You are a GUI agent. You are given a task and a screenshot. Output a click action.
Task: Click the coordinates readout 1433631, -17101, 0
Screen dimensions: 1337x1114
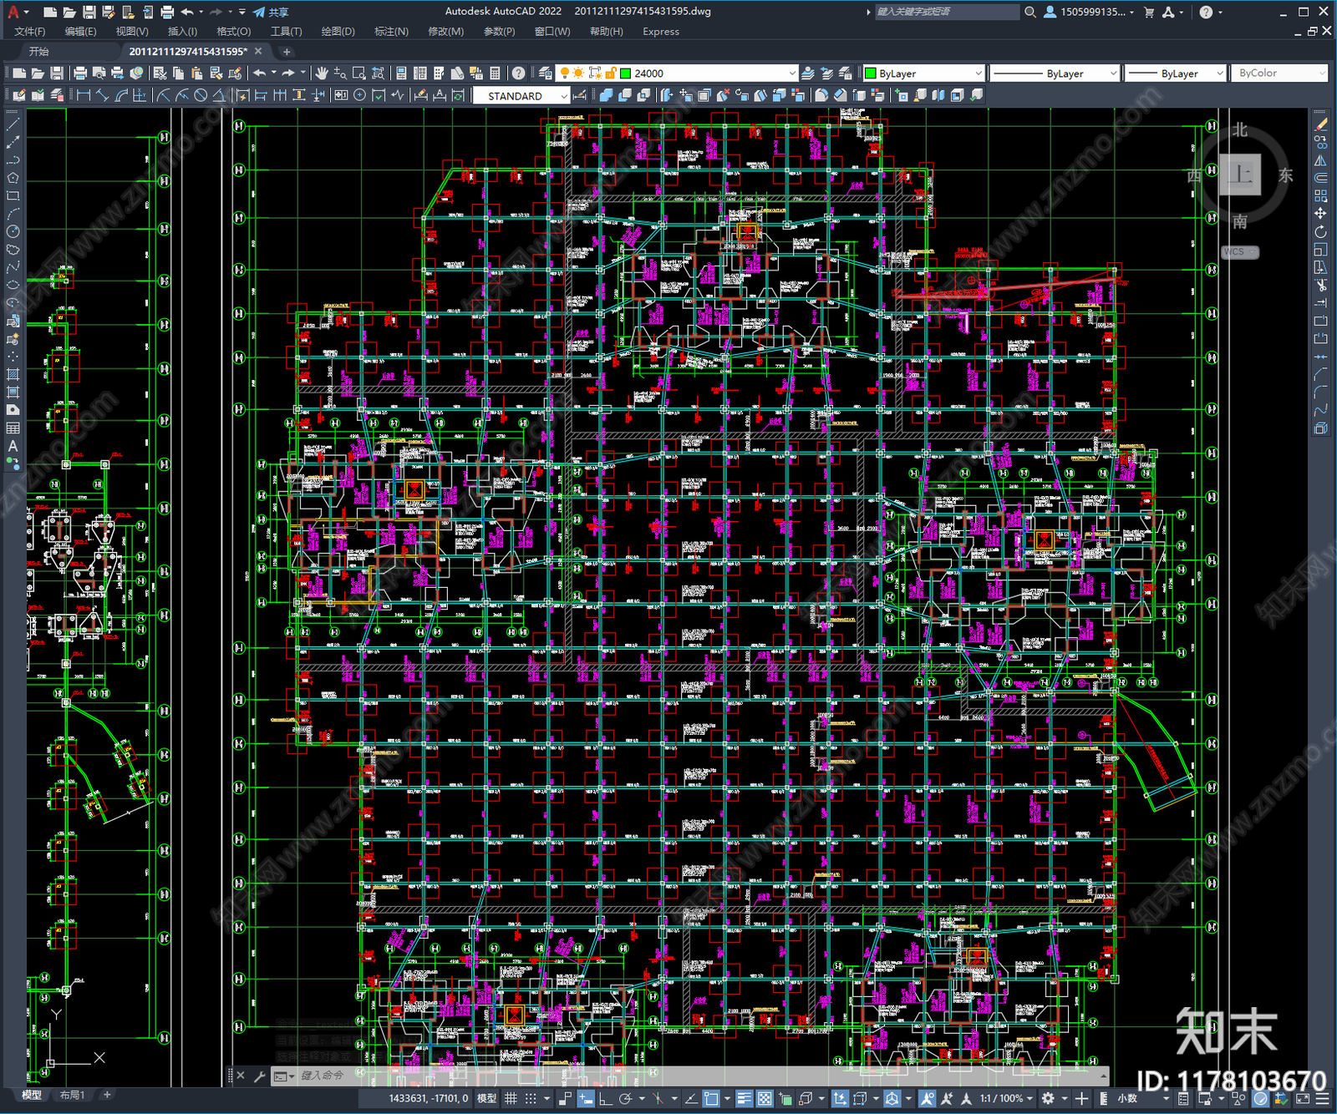(429, 1099)
